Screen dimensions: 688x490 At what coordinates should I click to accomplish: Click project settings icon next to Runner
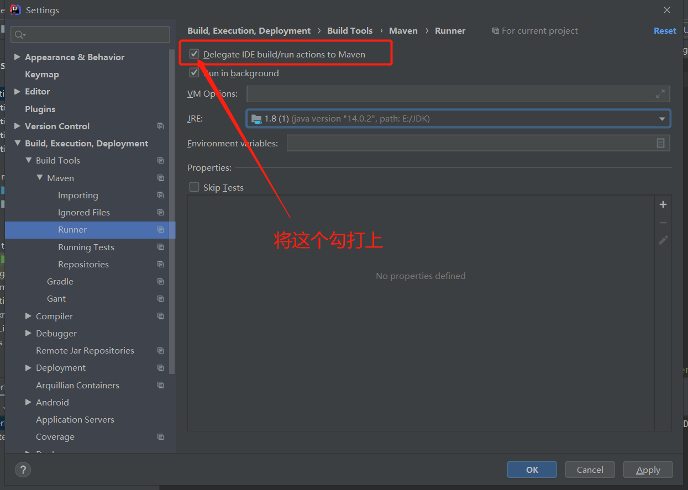(x=160, y=230)
